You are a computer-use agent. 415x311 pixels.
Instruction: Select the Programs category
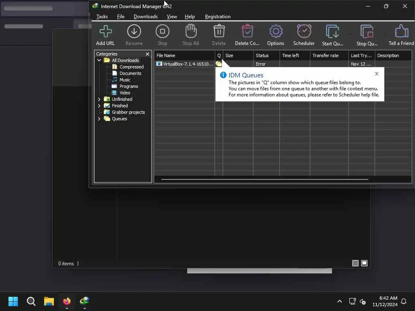coord(128,86)
